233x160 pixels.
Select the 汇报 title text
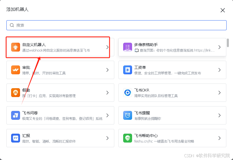[26, 136]
